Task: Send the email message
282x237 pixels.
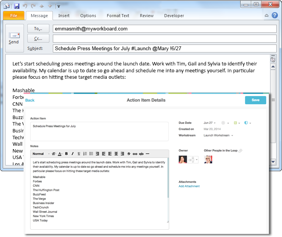Action: tap(14, 38)
